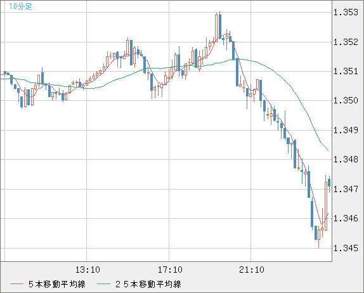The image size is (364, 293).
Task: Click the 1.348 price axis label
Action: click(346, 160)
